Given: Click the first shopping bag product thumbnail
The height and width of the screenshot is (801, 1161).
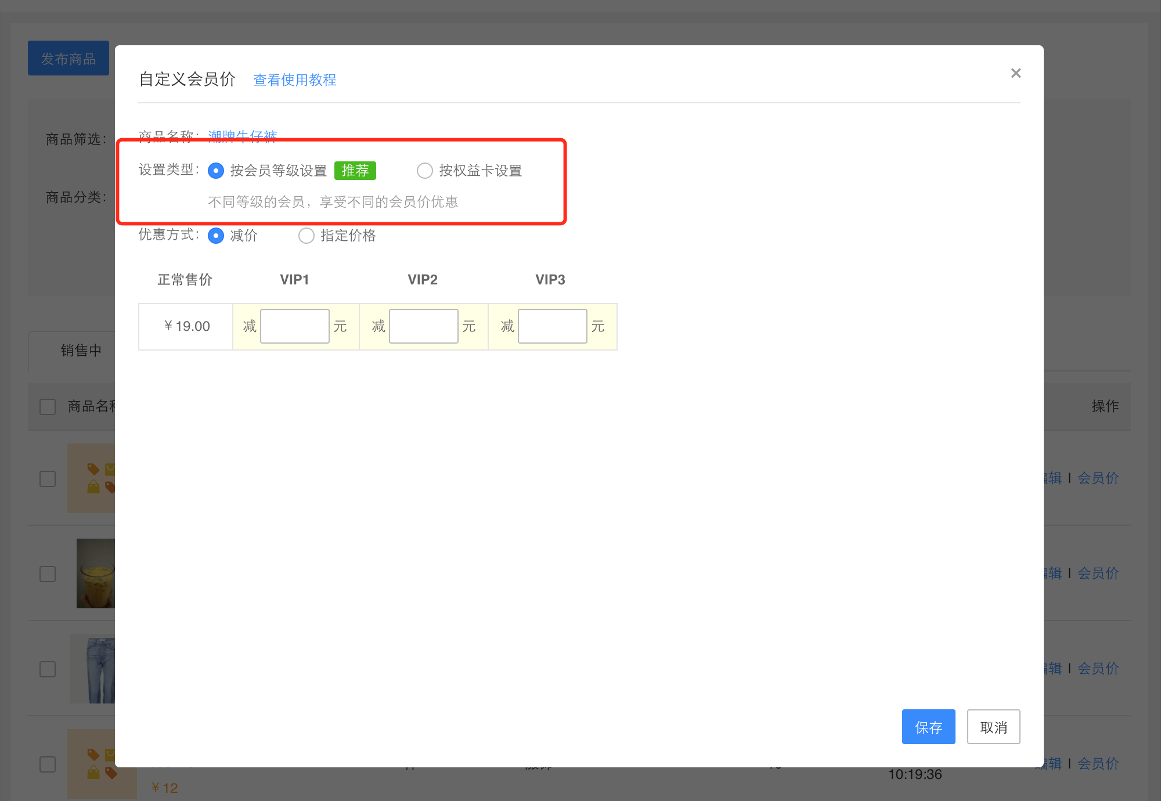Looking at the screenshot, I should pos(91,478).
